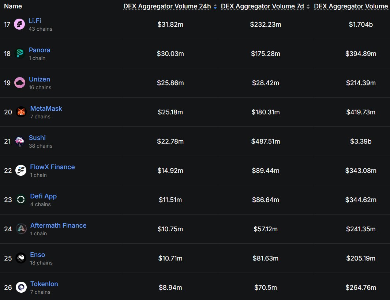The width and height of the screenshot is (390, 300).
Task: Select the $419.73m MetaMask value
Action: click(x=361, y=112)
